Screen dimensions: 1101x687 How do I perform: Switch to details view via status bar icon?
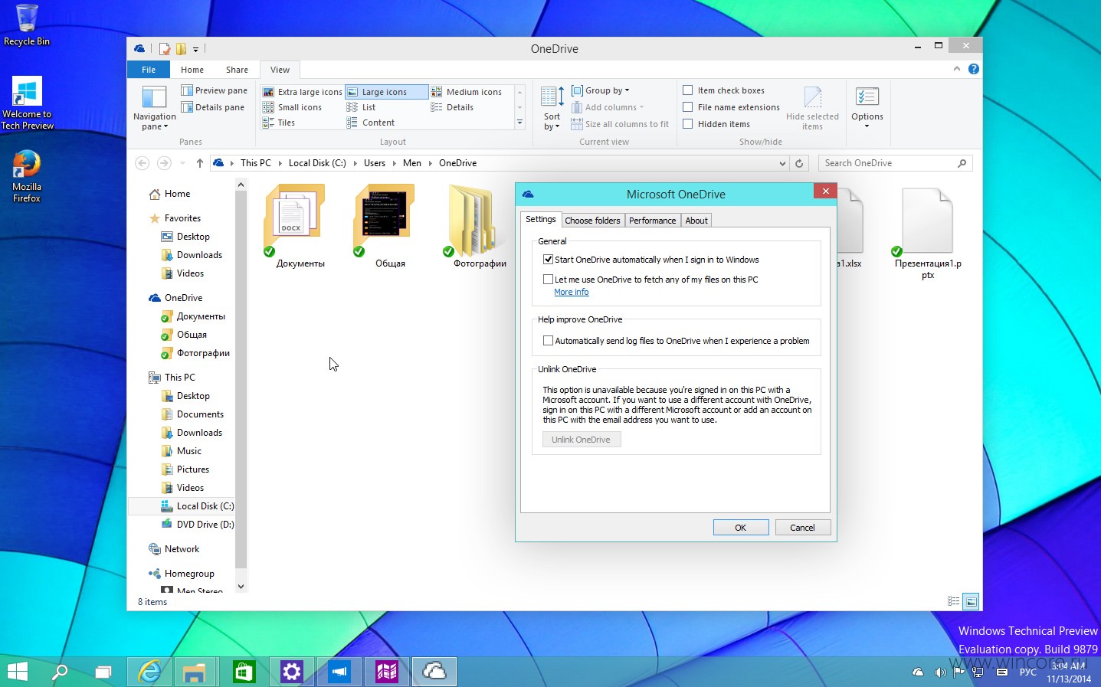point(954,601)
